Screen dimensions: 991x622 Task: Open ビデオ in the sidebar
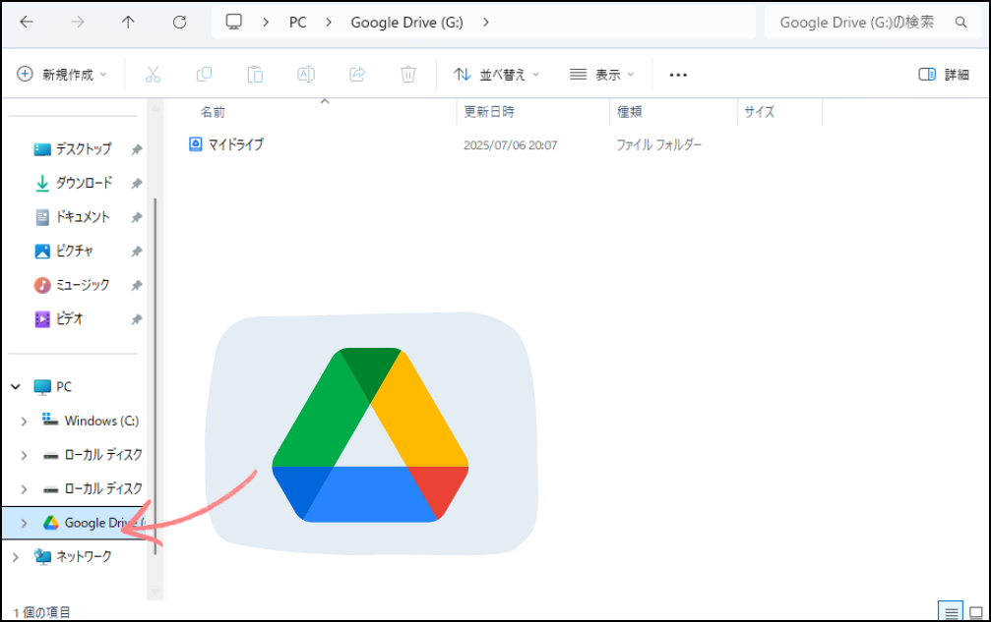tap(69, 318)
